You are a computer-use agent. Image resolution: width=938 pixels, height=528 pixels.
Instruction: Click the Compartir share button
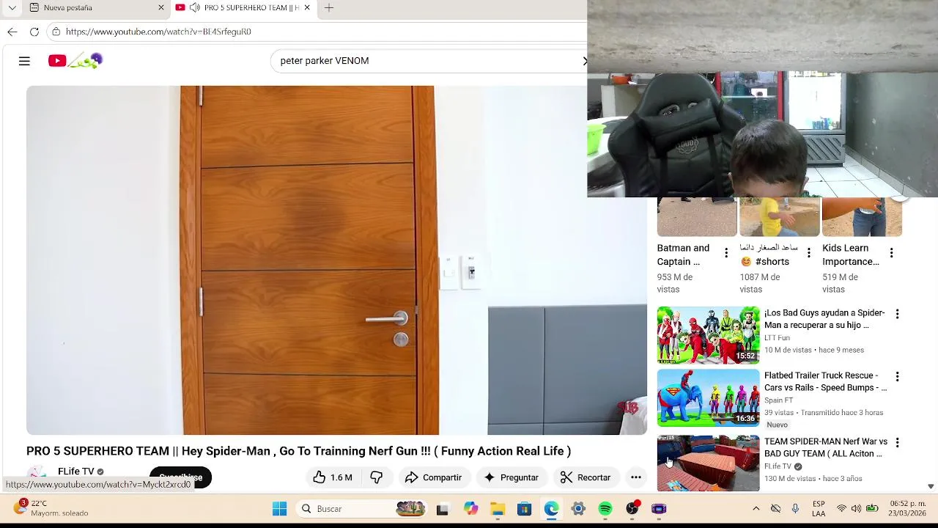[434, 477]
